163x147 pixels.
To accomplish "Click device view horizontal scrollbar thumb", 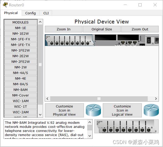I will [99, 99].
